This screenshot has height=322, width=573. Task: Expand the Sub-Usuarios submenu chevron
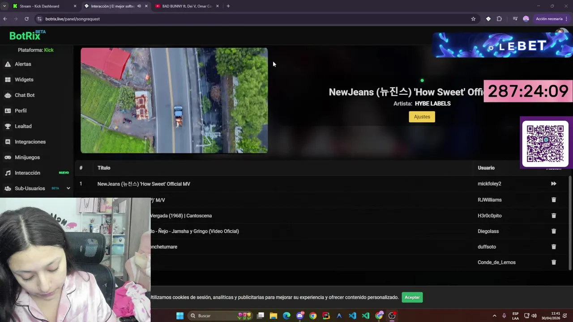click(68, 188)
